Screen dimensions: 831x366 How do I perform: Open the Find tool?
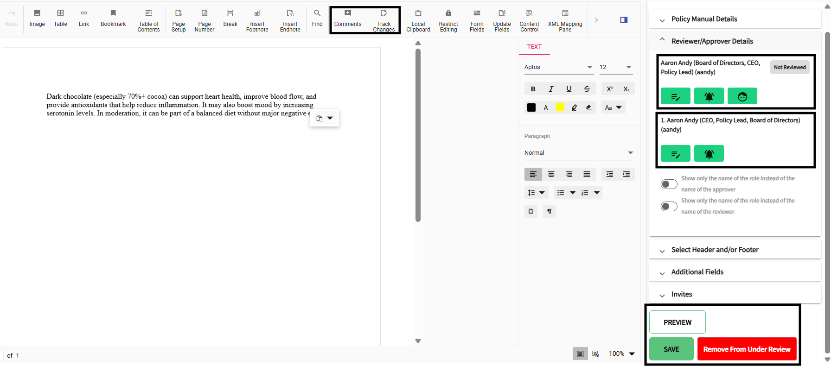(317, 19)
